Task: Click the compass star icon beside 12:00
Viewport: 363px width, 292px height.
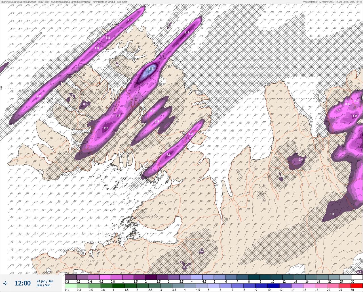Action: [5, 283]
